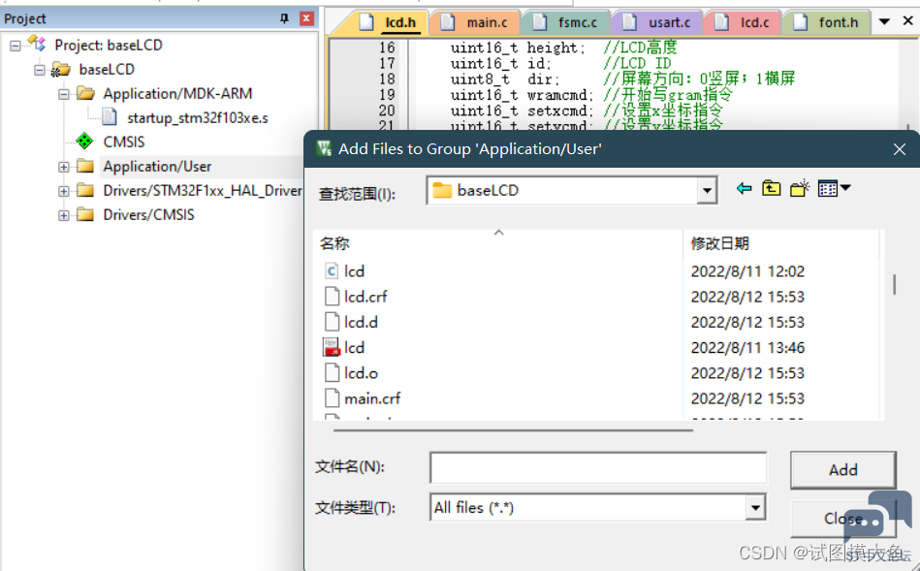
Task: Select the lcd C source file icon
Action: [332, 271]
